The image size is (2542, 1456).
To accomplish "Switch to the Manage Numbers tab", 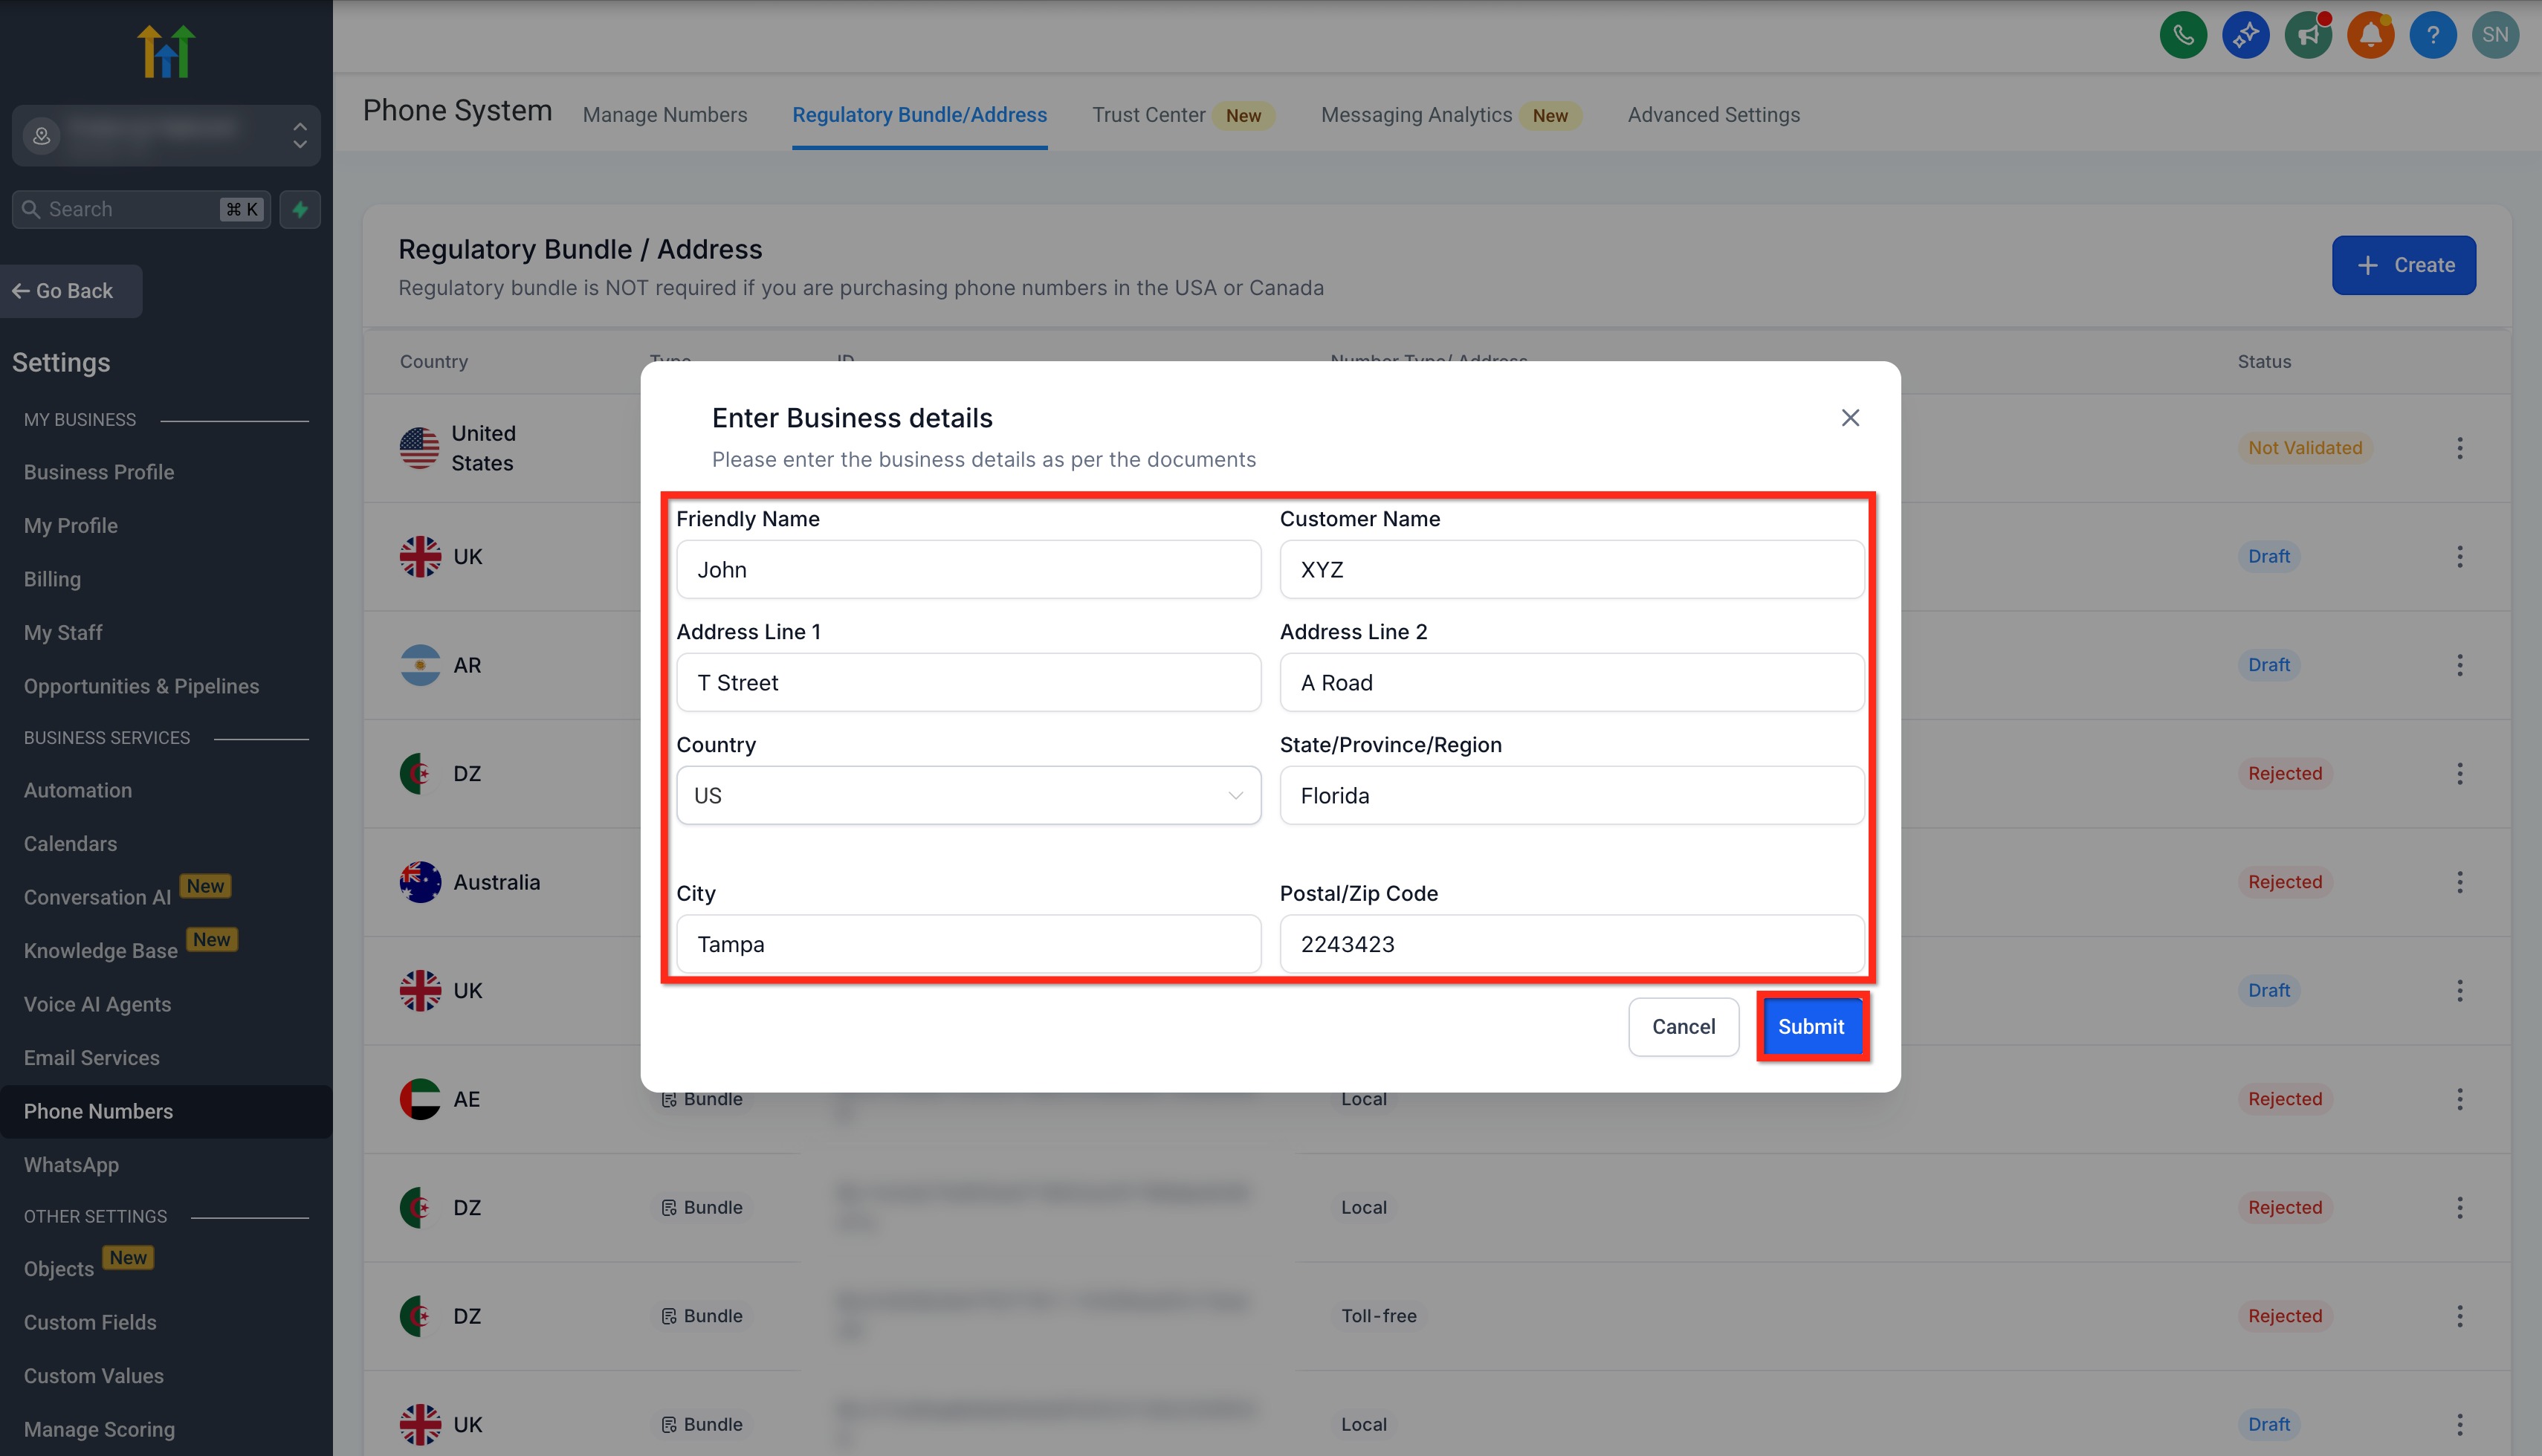I will click(665, 115).
